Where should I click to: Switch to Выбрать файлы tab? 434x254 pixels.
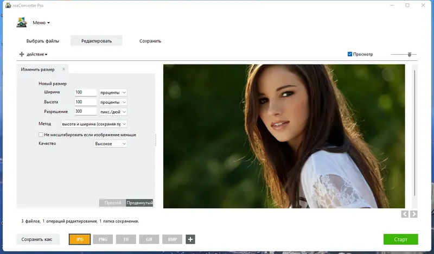(43, 41)
